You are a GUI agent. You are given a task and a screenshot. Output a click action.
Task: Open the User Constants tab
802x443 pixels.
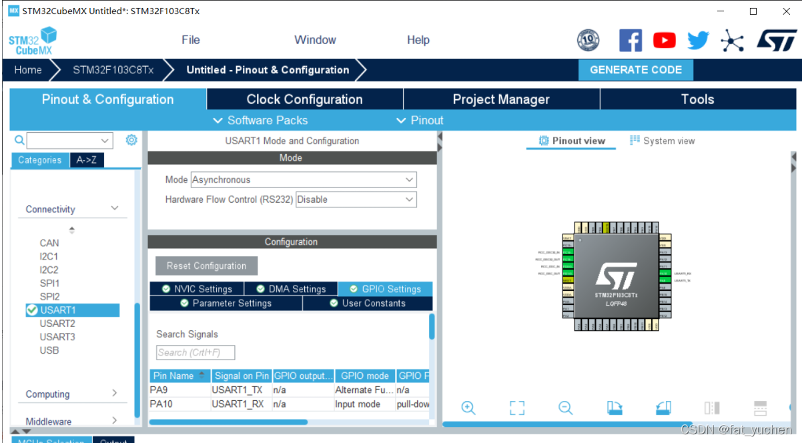point(368,303)
